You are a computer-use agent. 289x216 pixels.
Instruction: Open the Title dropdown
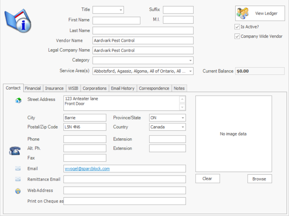pos(121,10)
